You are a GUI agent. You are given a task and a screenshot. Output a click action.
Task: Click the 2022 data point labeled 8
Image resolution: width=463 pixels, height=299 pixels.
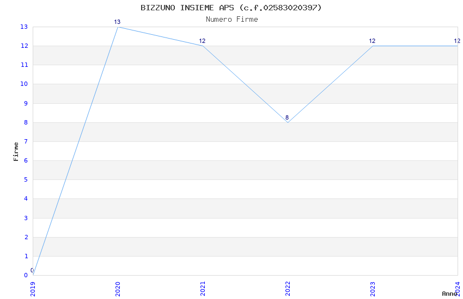coord(288,122)
